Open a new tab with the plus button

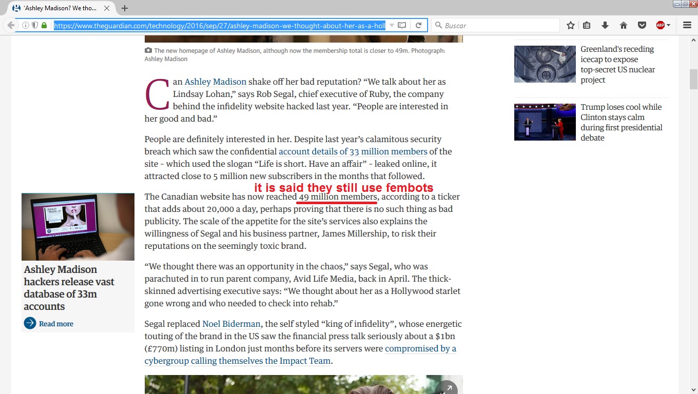tap(125, 8)
